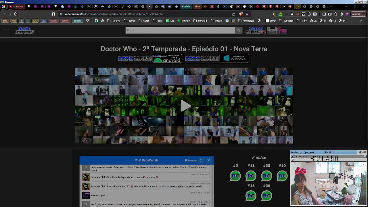Open the 'driver' bookmark
This screenshot has width=368, height=207.
point(271,21)
